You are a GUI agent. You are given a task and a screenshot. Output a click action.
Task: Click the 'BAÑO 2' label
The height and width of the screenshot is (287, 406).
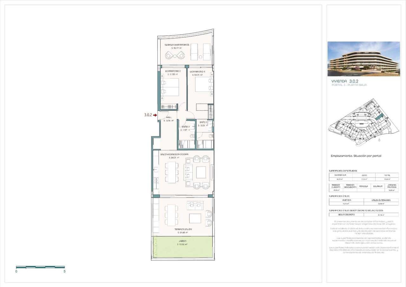coord(186,127)
